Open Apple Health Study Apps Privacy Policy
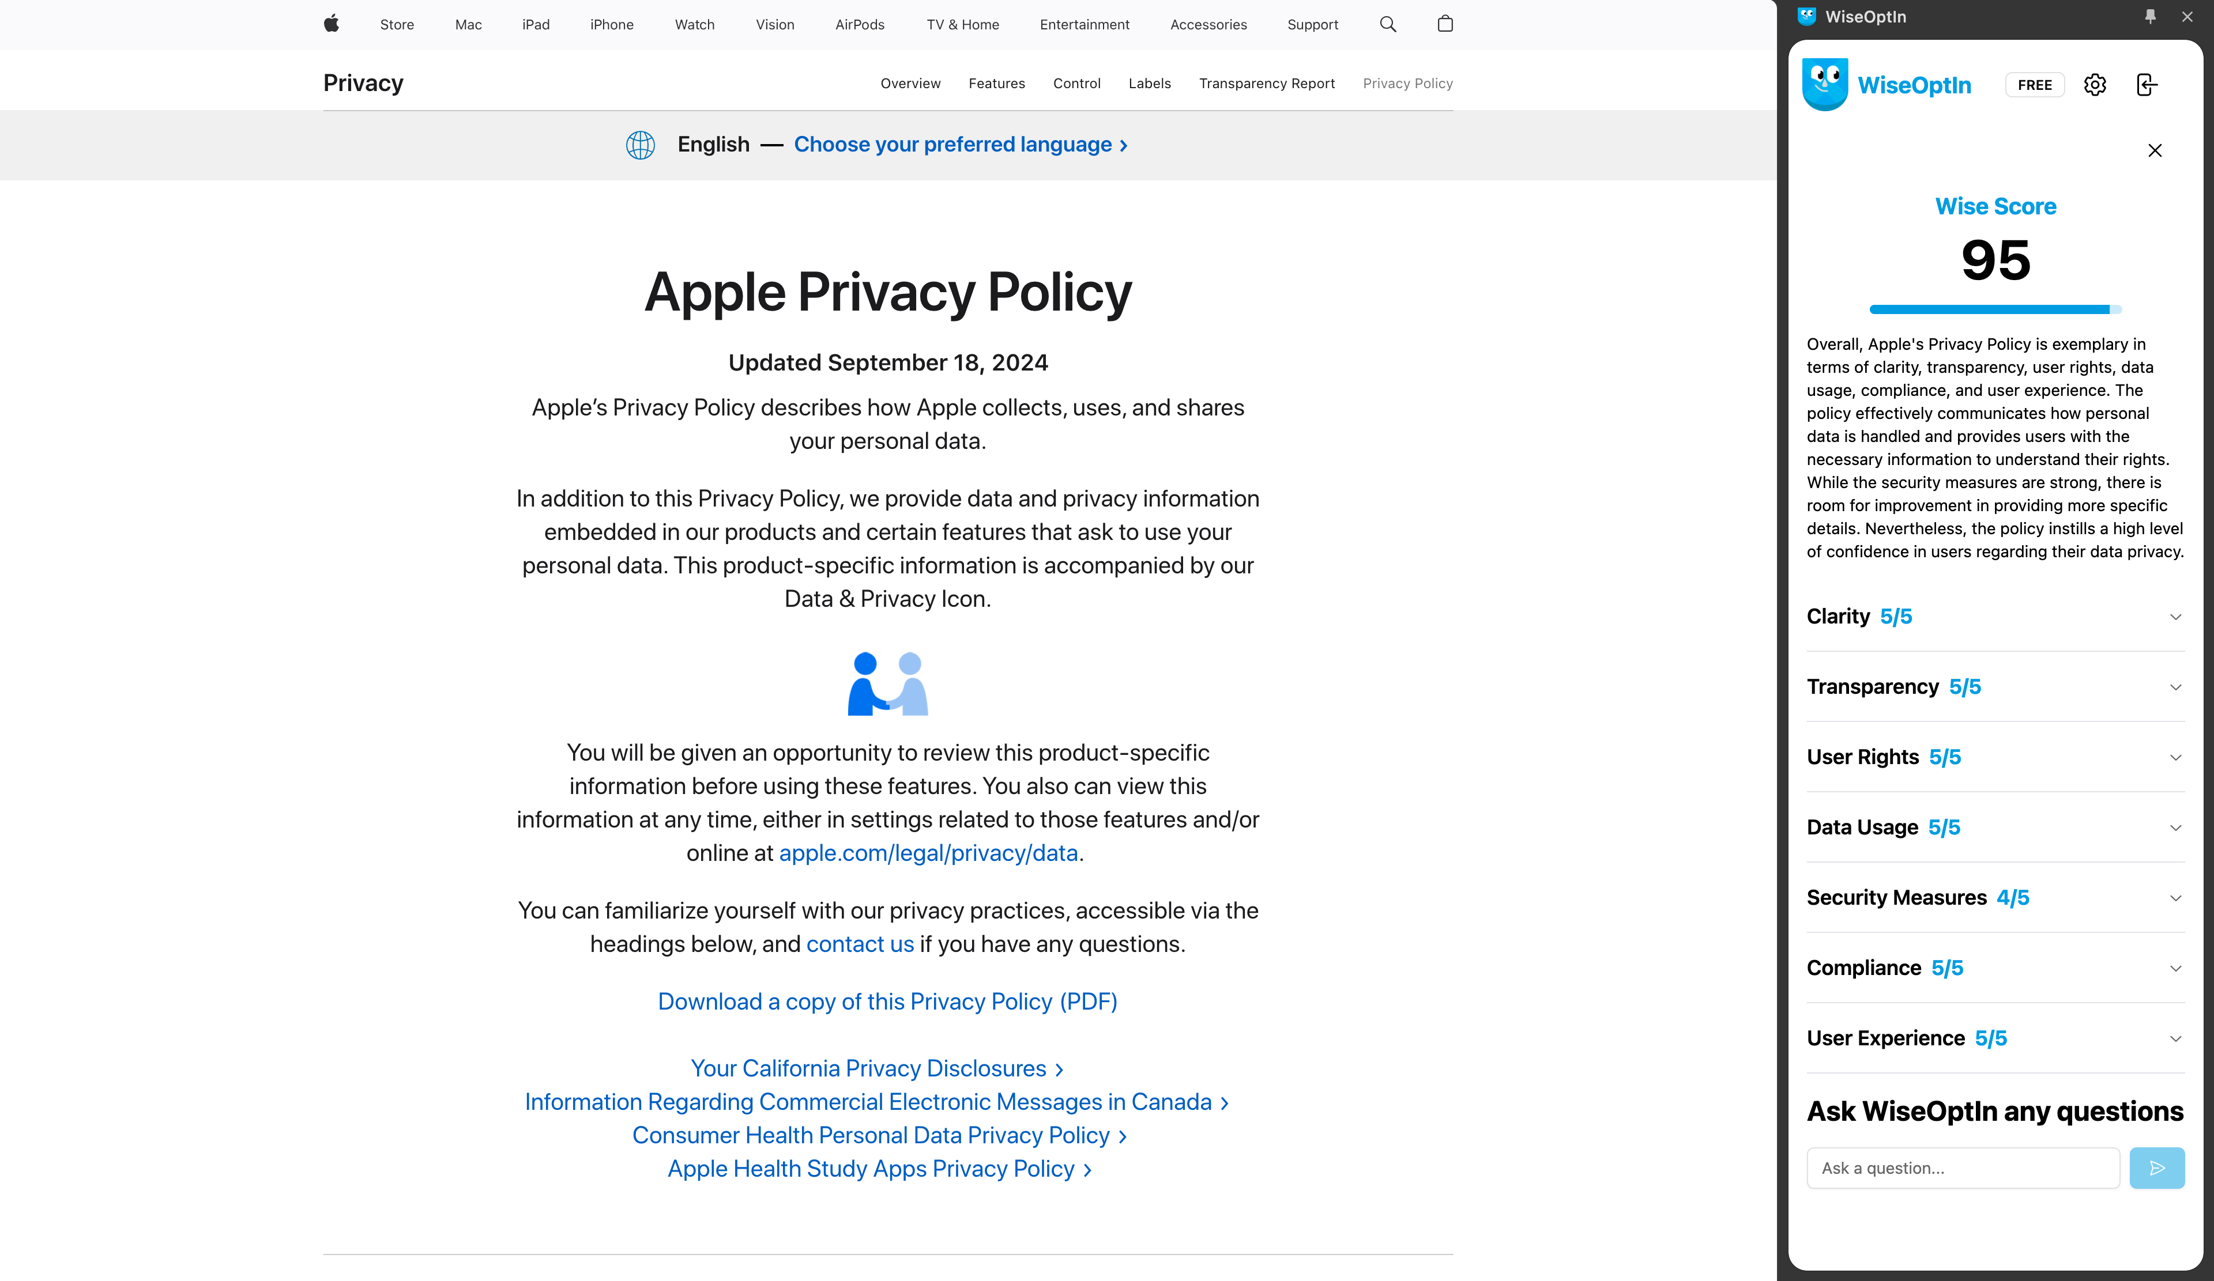2214x1281 pixels. (879, 1169)
